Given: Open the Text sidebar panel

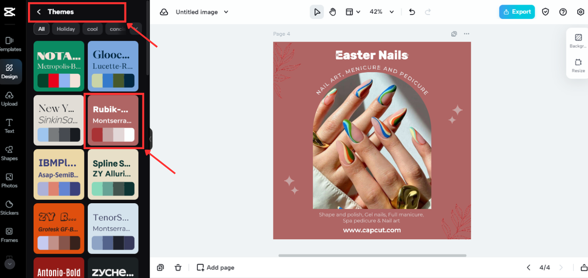Looking at the screenshot, I should [x=9, y=126].
